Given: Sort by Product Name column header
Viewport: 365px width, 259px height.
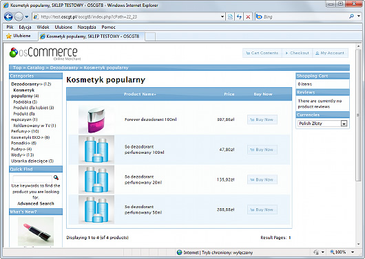Looking at the screenshot, I should pos(140,94).
